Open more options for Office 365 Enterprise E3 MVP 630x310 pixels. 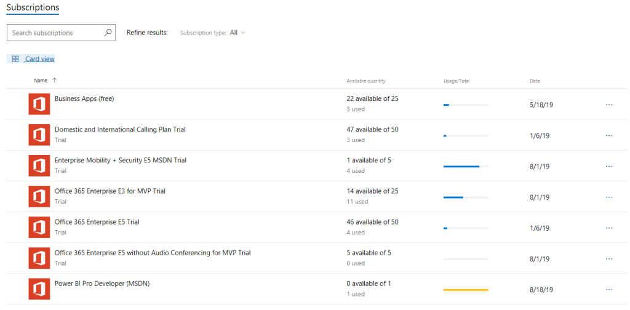[x=608, y=197]
